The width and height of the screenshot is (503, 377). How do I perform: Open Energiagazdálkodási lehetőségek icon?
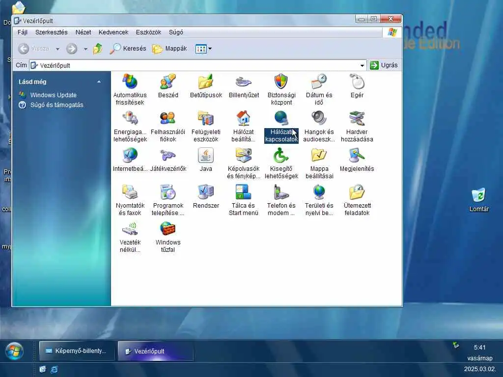130,126
